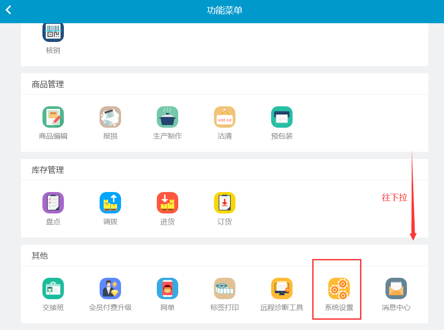
Task: Open the 调拨 transfer icon
Action: point(110,203)
